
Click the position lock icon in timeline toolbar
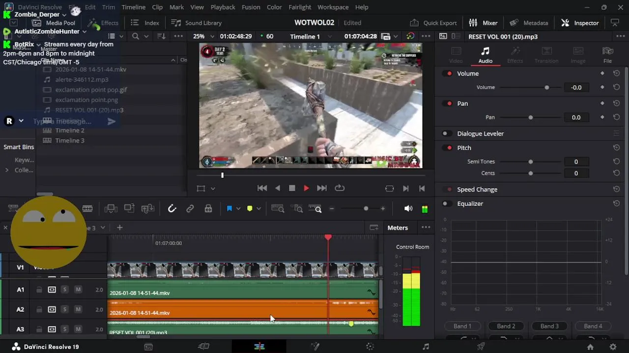208,209
